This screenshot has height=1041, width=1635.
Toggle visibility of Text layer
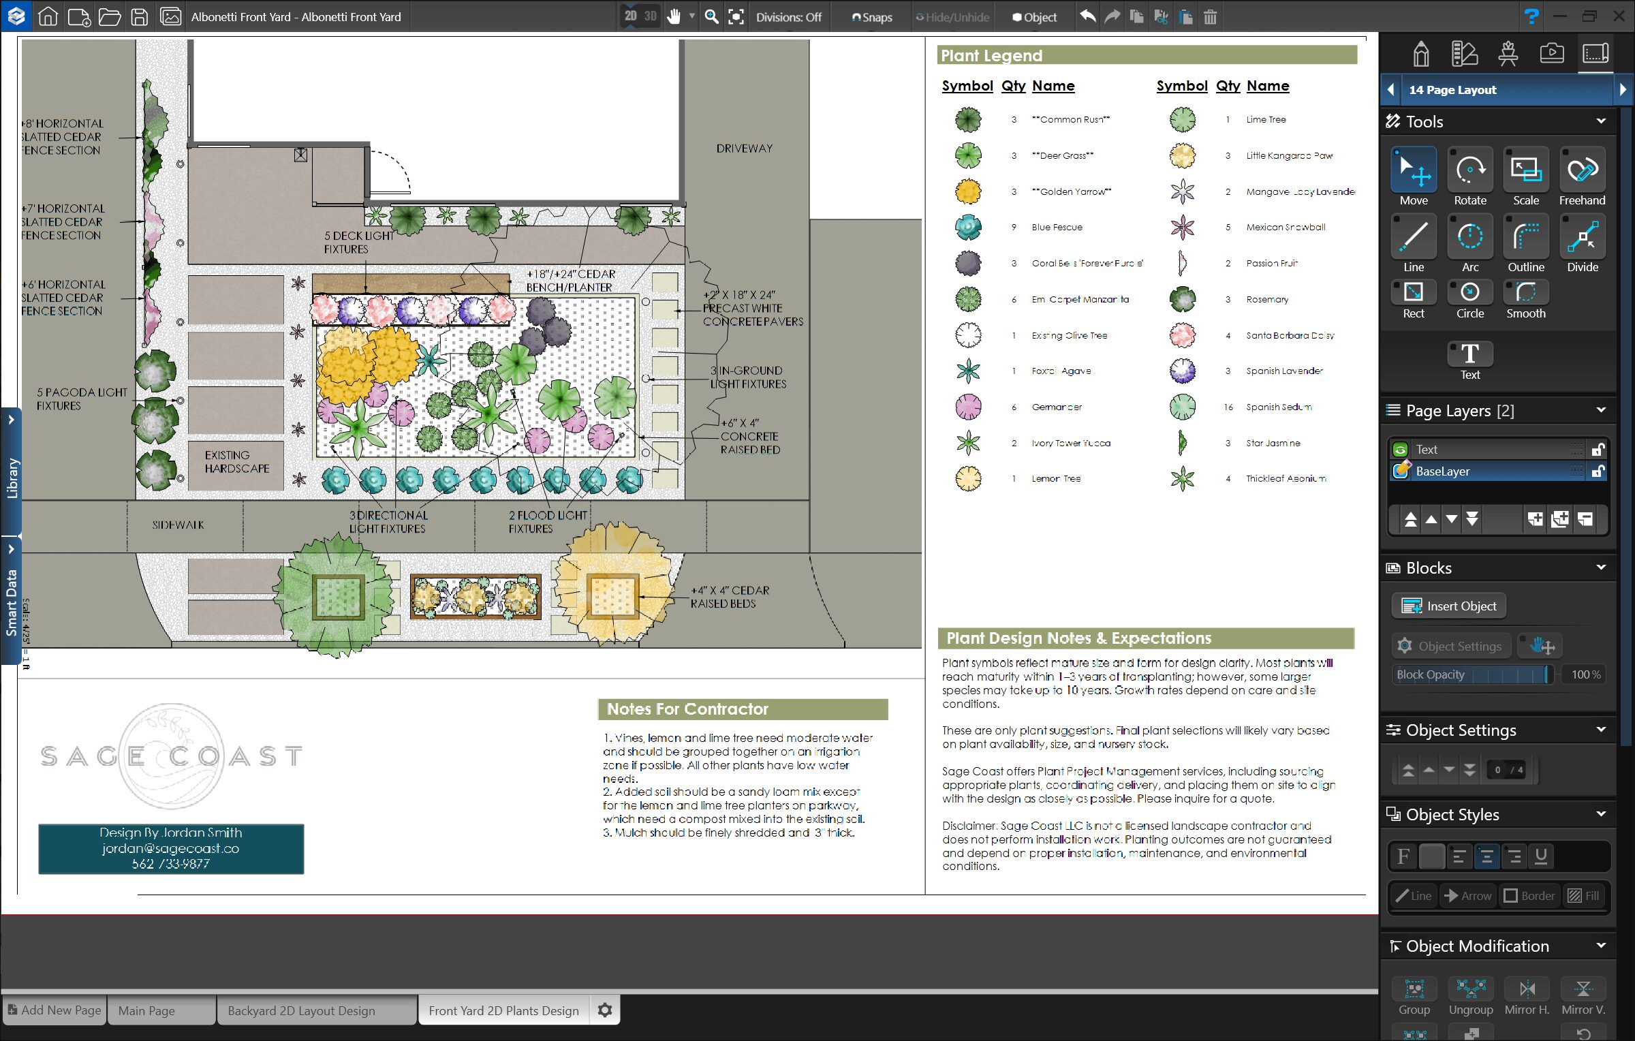click(x=1401, y=450)
